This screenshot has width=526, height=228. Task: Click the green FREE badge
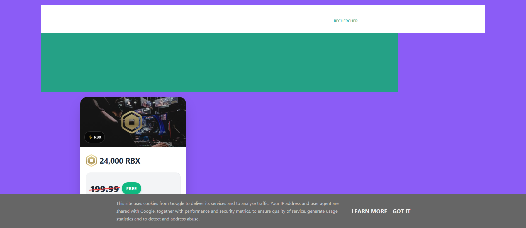pos(131,188)
